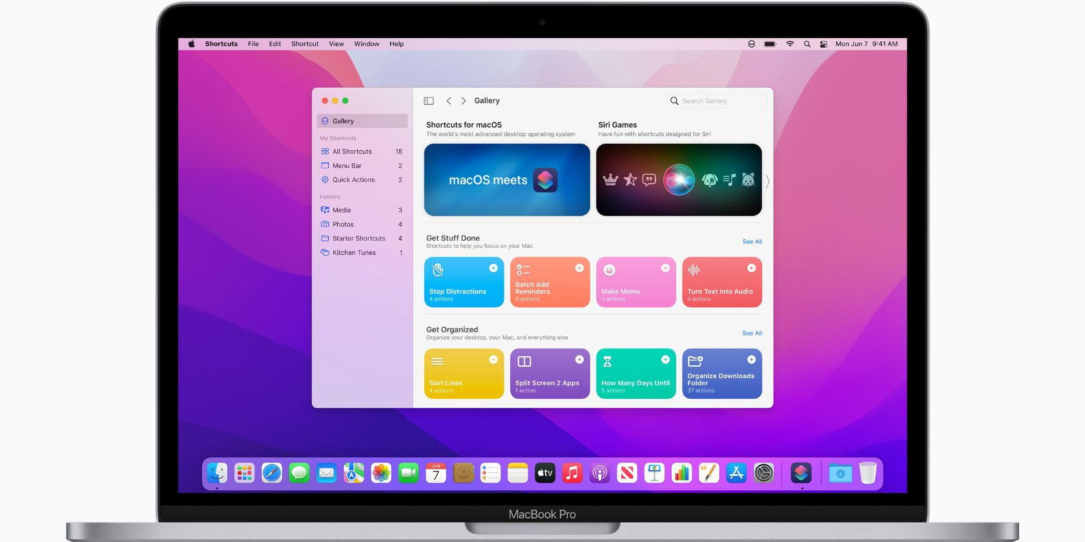Screen dimensions: 1085x542
Task: Add How Many Days Until shortcut
Action: [x=665, y=359]
